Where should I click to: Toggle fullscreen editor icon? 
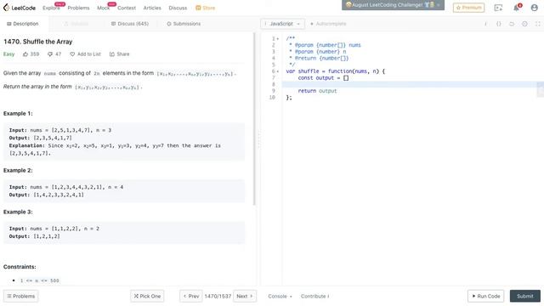coord(538,24)
